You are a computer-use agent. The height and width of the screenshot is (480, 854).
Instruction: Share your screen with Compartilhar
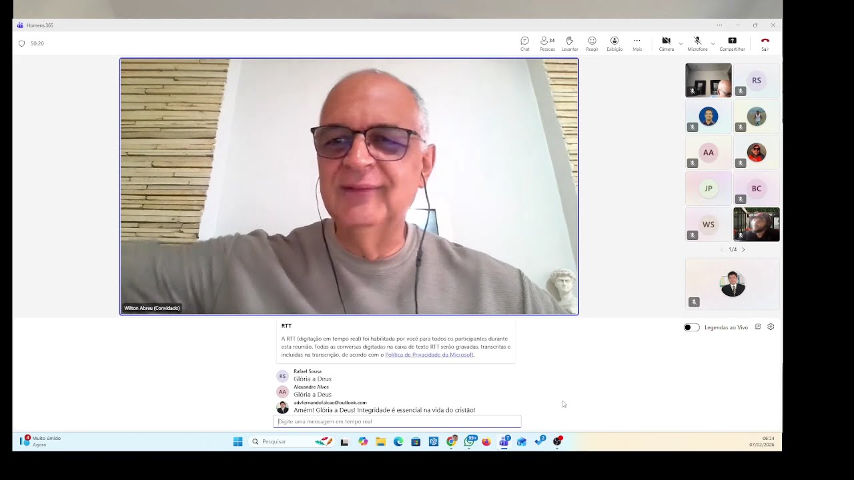point(732,44)
